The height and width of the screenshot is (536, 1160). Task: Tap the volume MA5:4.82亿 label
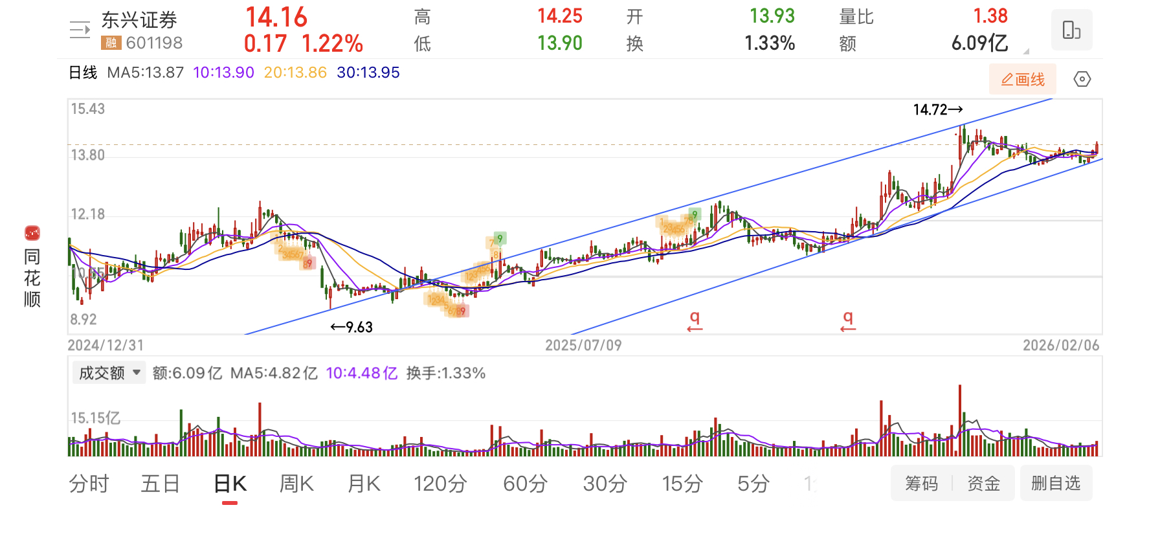[x=274, y=374]
